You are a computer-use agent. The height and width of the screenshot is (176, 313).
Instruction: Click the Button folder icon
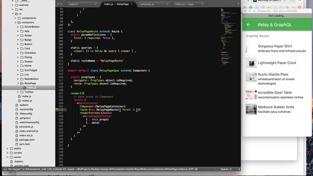click(22, 44)
